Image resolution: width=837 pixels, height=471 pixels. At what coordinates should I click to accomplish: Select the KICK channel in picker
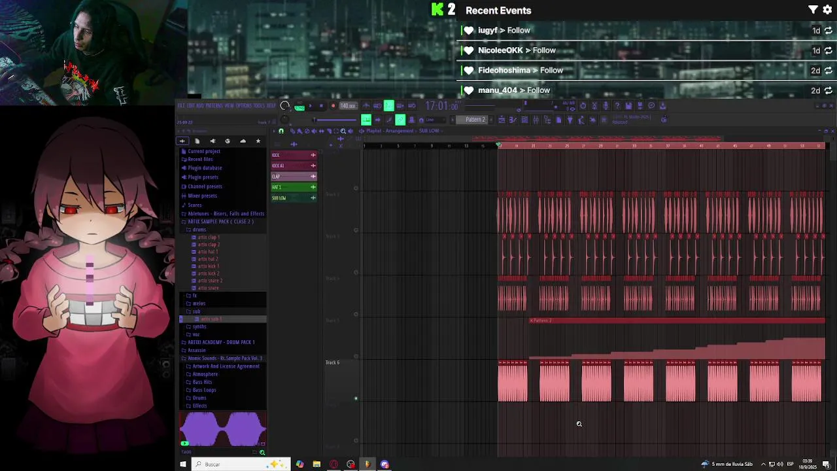294,155
